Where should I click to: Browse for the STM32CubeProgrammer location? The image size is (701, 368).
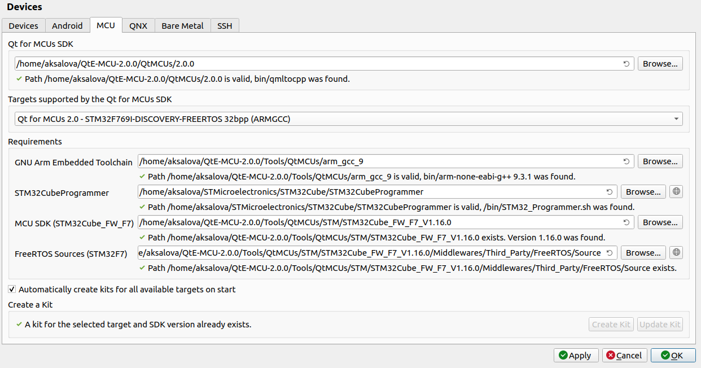(x=643, y=192)
